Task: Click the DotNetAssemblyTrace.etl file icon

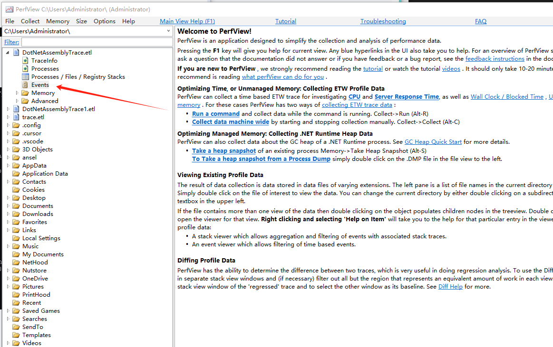Action: pyautogui.click(x=16, y=52)
